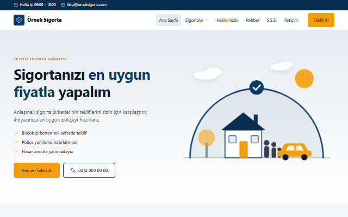Open the Ana Sayfa menu item

click(169, 20)
